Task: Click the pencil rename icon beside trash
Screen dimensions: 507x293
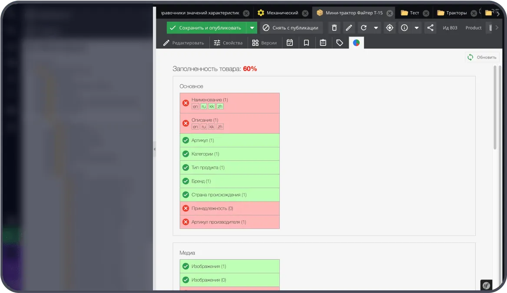Action: point(349,28)
